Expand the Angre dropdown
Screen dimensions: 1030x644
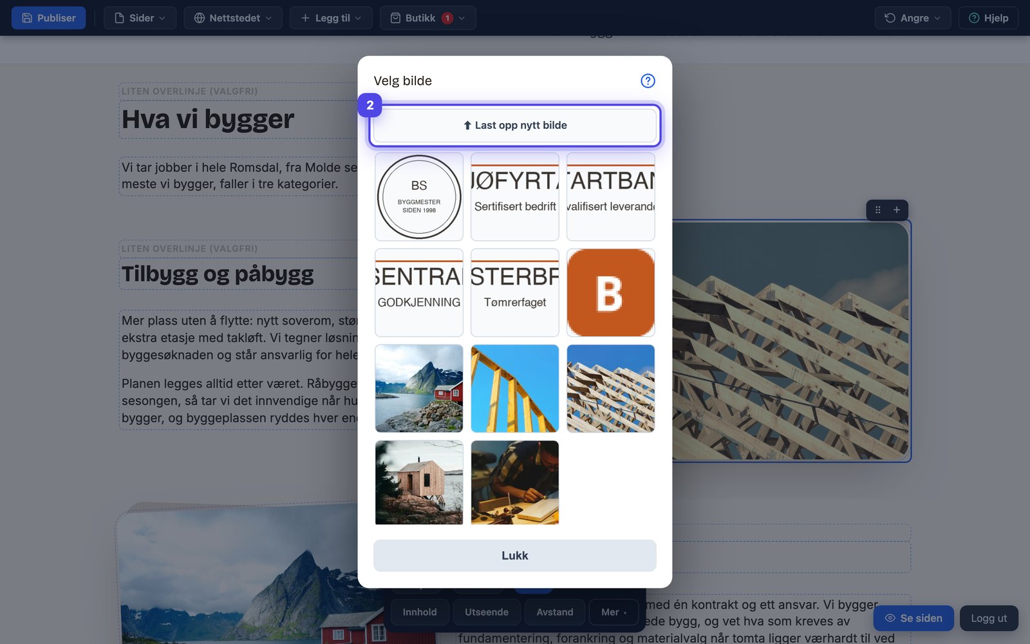[x=913, y=18]
